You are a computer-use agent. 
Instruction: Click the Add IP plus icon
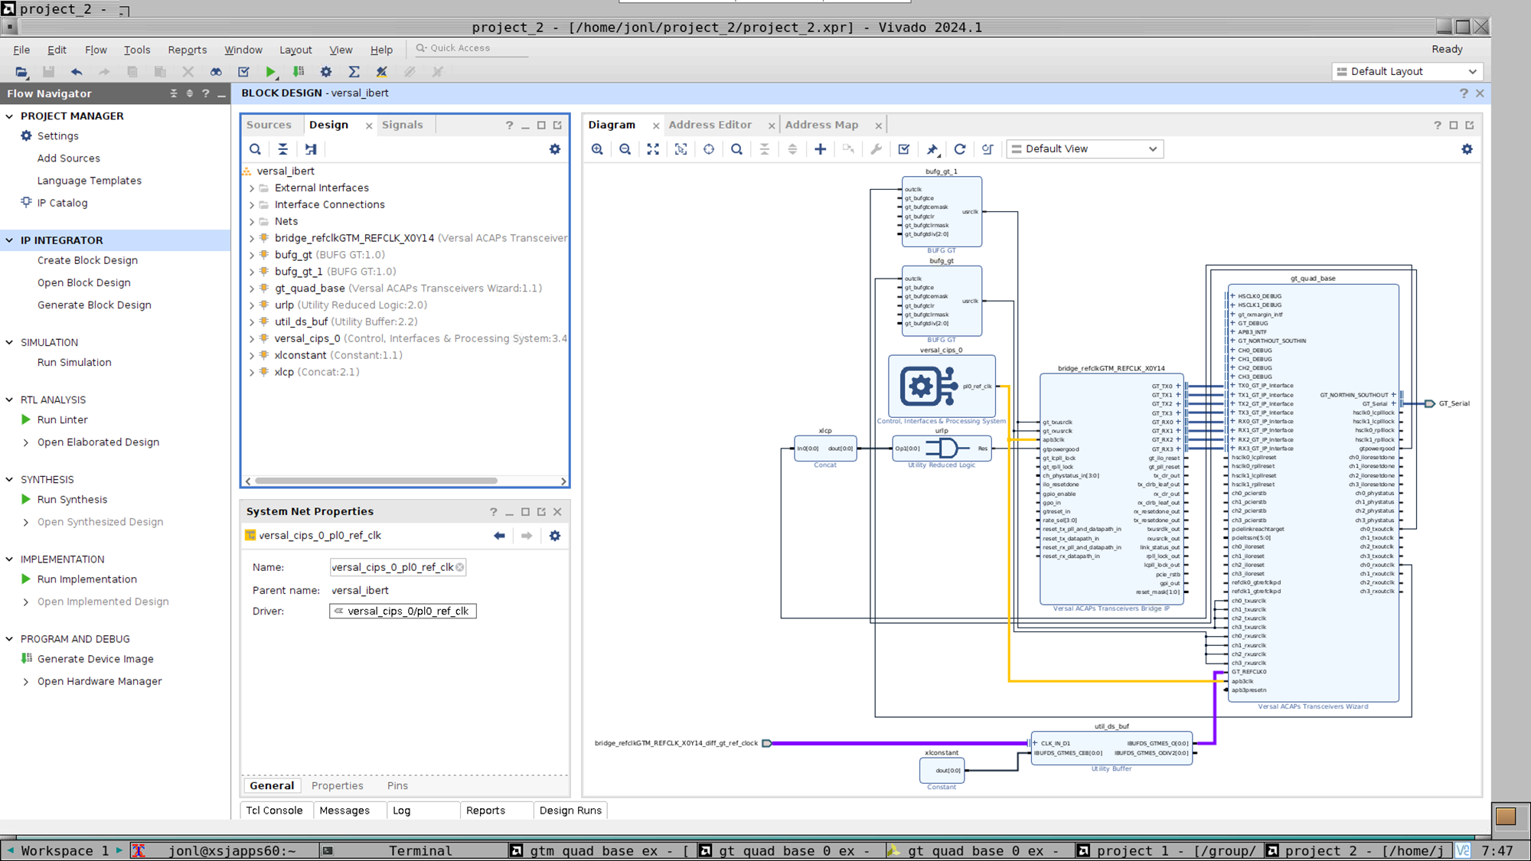[x=820, y=149]
